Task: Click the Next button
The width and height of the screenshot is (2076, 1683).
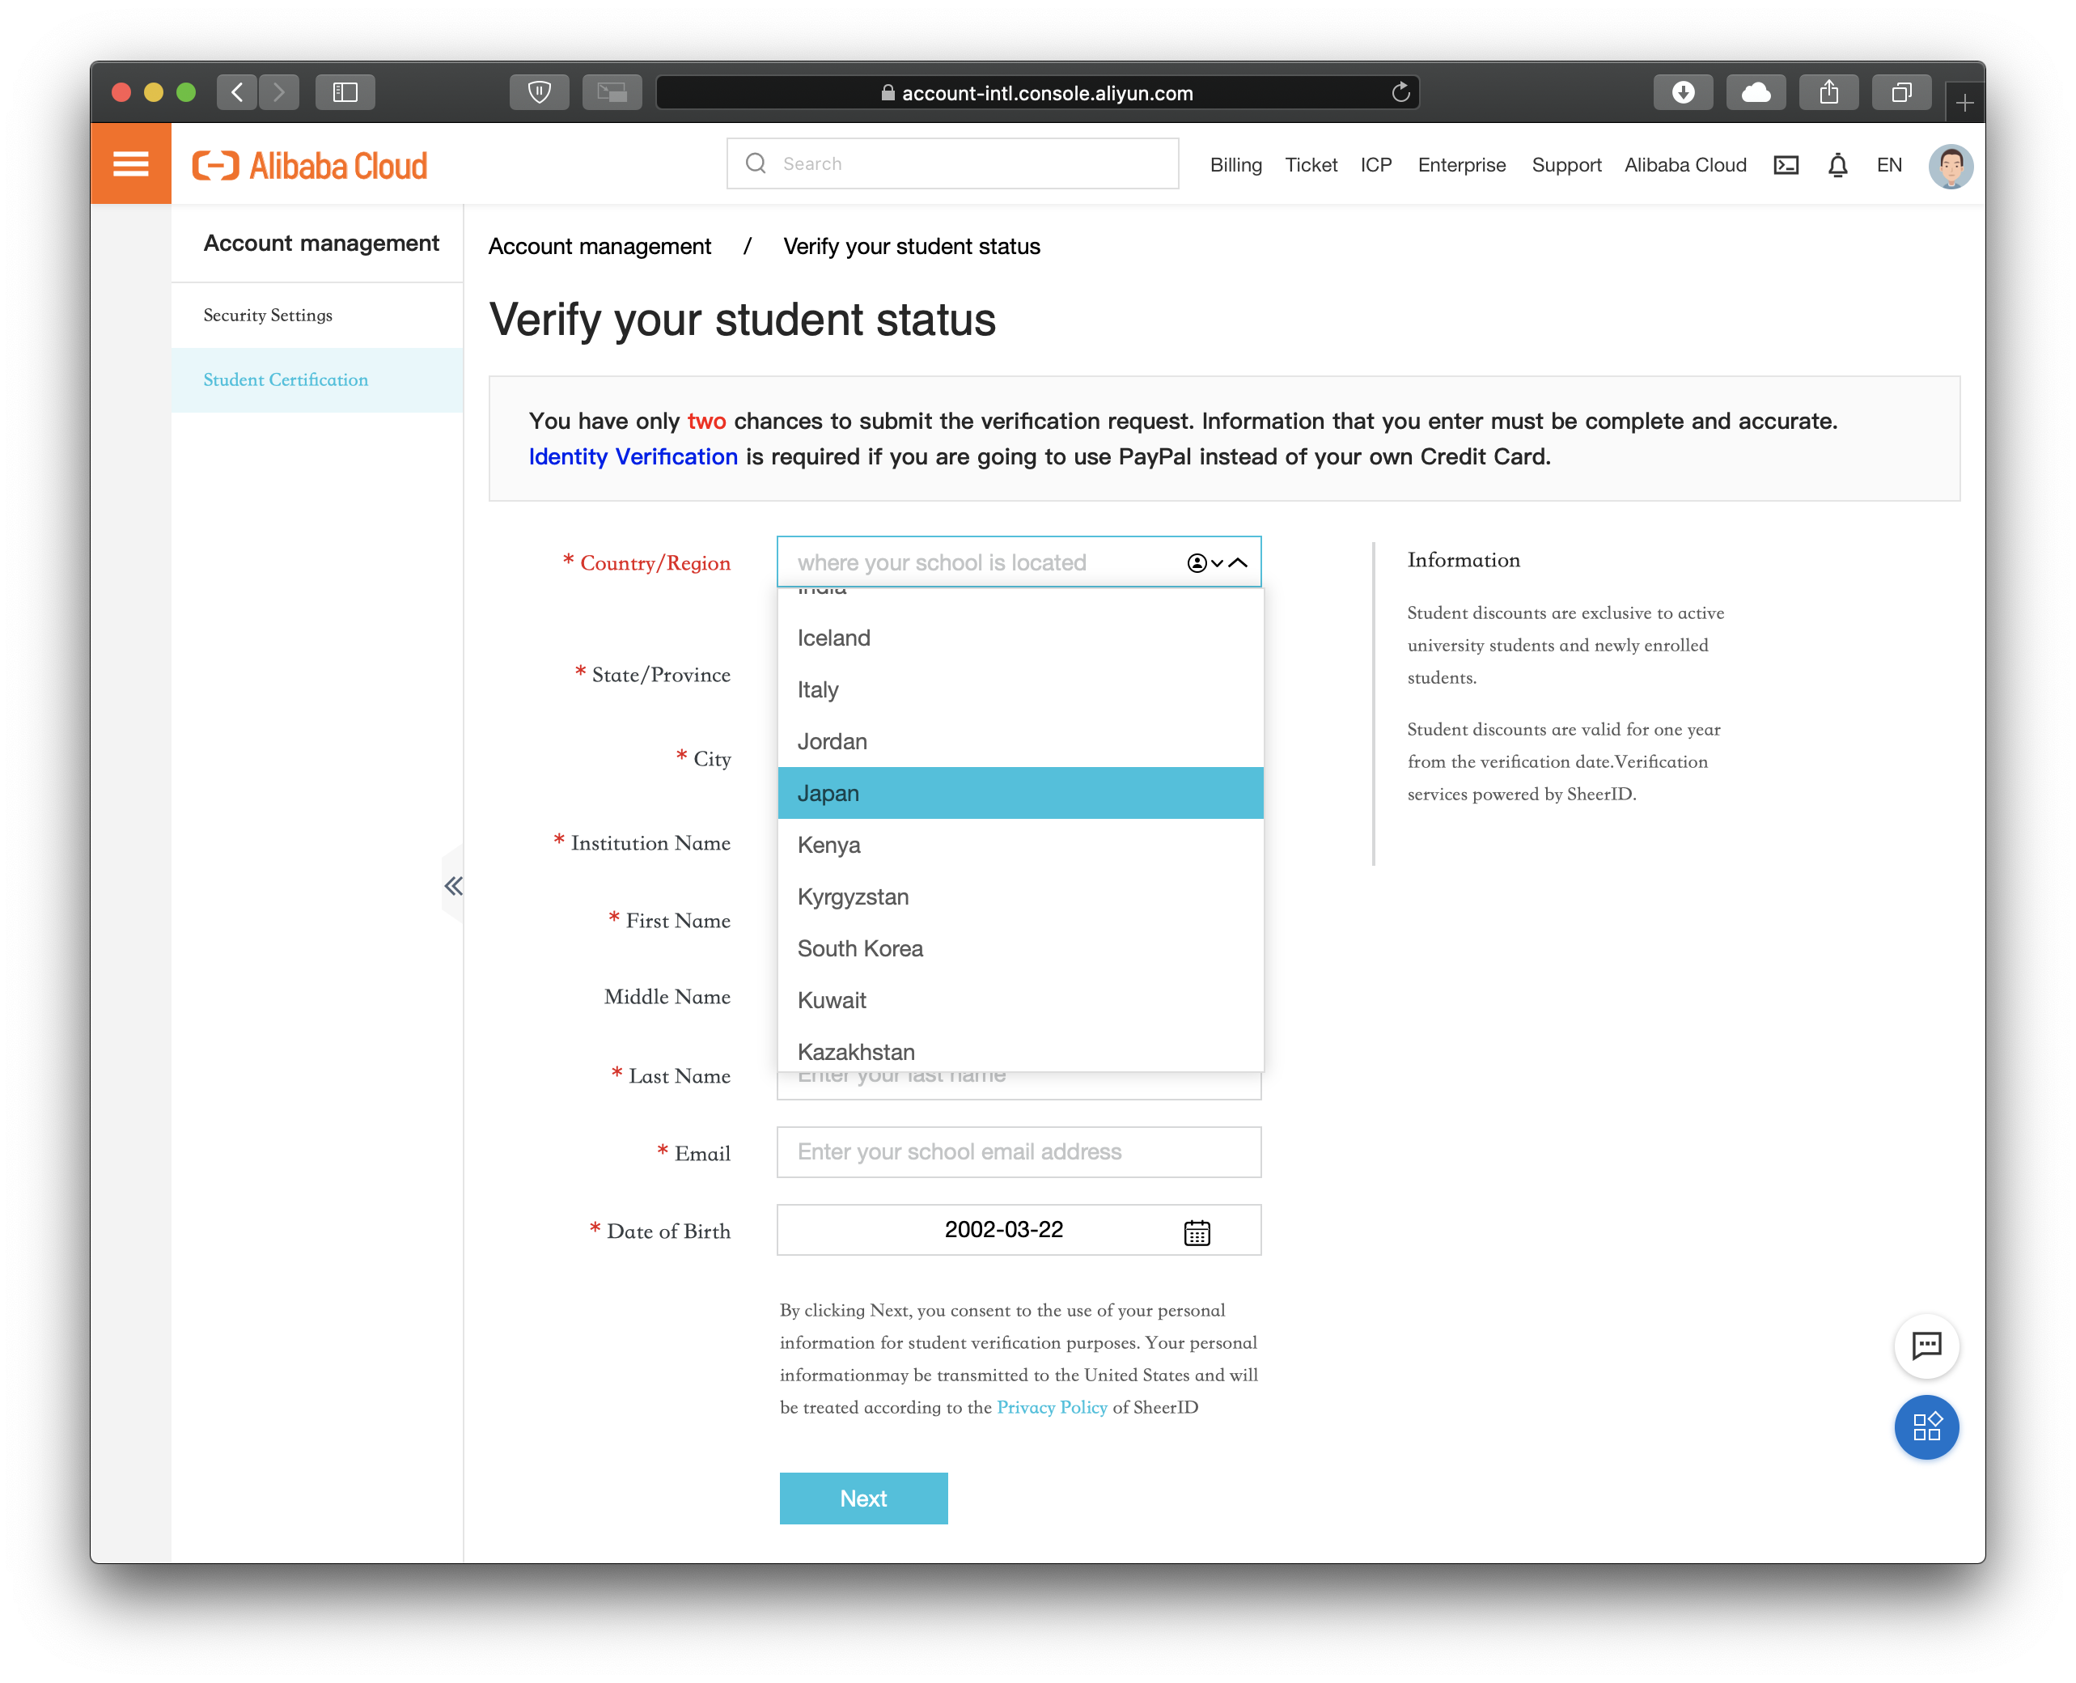Action: tap(862, 1498)
